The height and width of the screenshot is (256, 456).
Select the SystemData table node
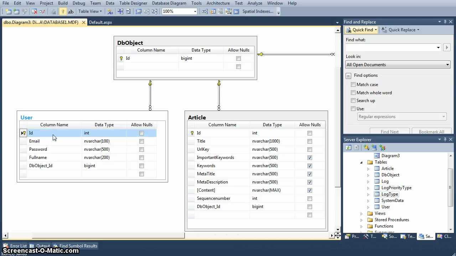pyautogui.click(x=392, y=201)
